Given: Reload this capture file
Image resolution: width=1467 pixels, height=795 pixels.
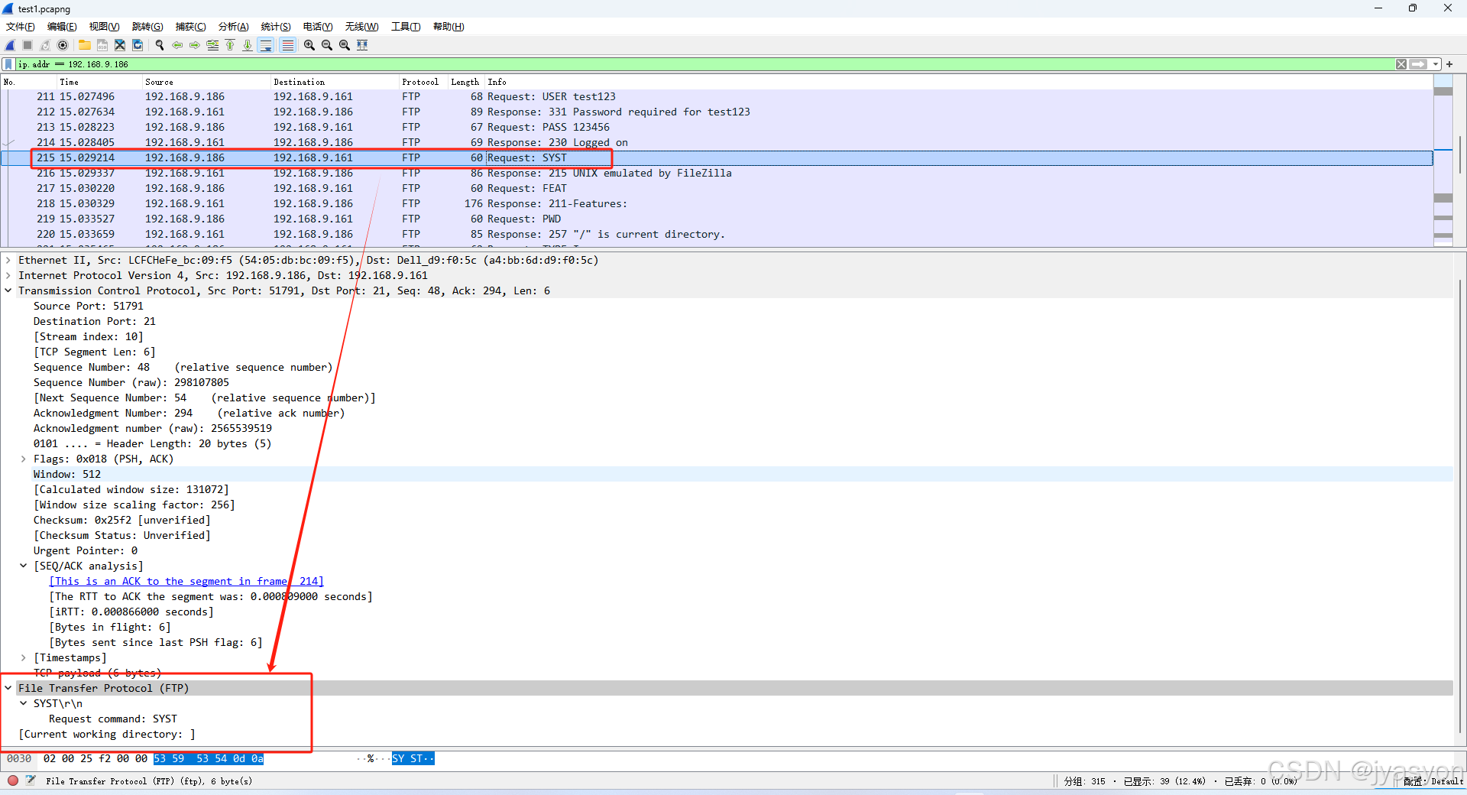Looking at the screenshot, I should click(x=138, y=45).
